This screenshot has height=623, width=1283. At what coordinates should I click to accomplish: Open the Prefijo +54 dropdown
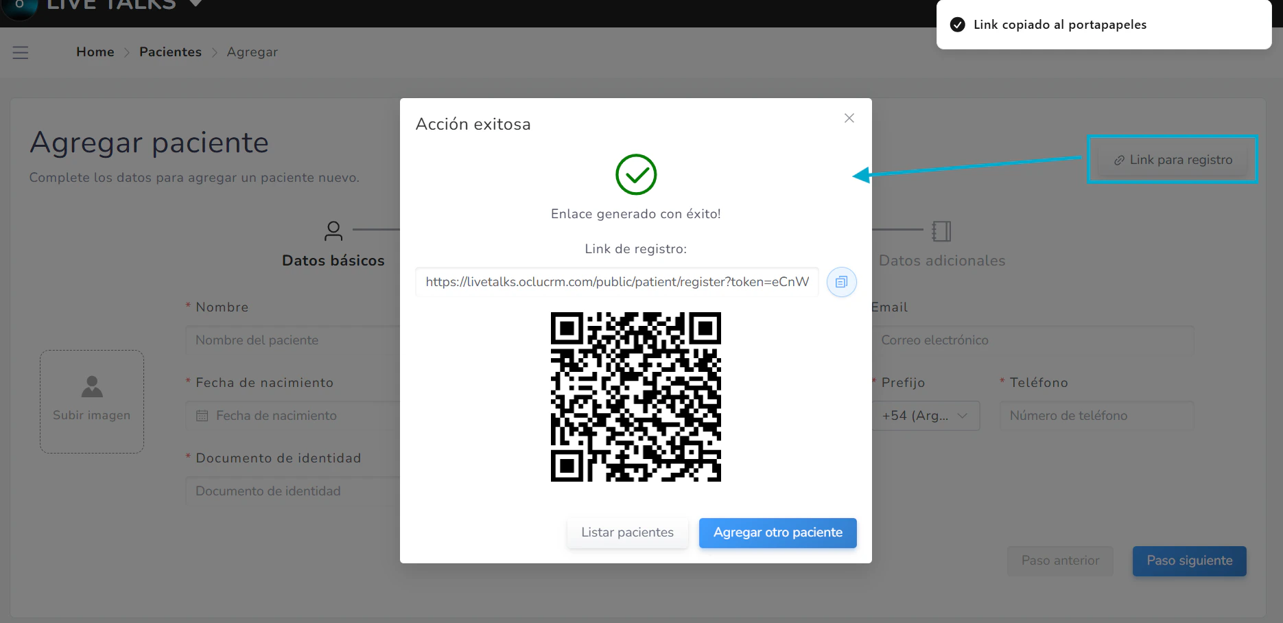point(926,416)
